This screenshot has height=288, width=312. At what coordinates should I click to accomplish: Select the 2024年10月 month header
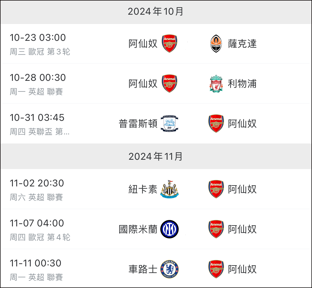[x=156, y=11]
